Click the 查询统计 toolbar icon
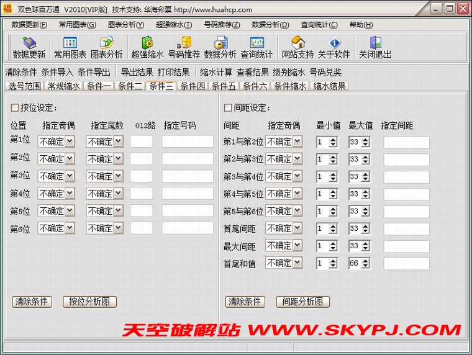 coord(256,47)
